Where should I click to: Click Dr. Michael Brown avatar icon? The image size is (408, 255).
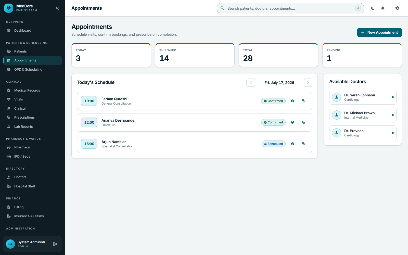(337, 115)
